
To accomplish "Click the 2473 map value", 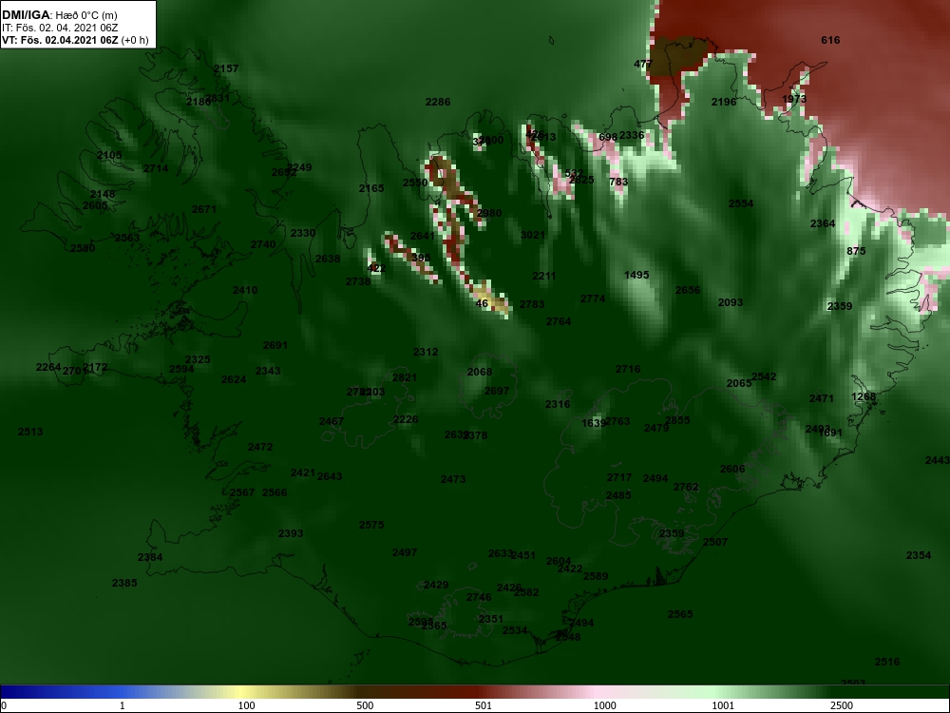I will (x=453, y=479).
